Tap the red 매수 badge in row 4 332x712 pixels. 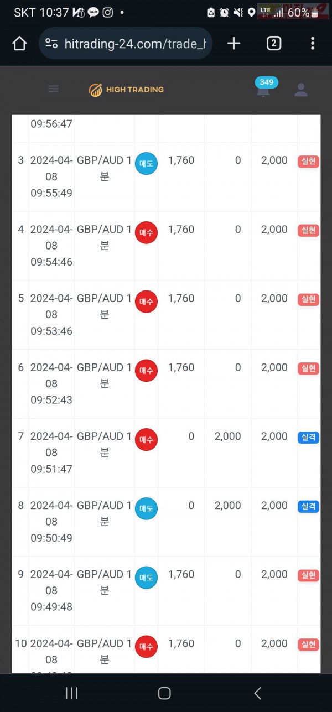click(x=146, y=232)
